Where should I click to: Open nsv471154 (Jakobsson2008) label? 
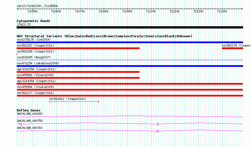point(38,63)
